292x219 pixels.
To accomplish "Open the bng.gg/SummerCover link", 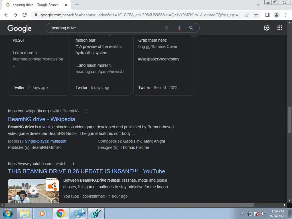I will (x=158, y=46).
